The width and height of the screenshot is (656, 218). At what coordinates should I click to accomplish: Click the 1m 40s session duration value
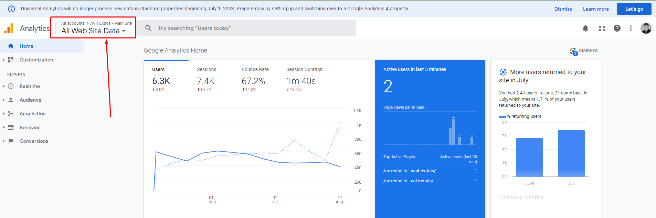[x=301, y=81]
